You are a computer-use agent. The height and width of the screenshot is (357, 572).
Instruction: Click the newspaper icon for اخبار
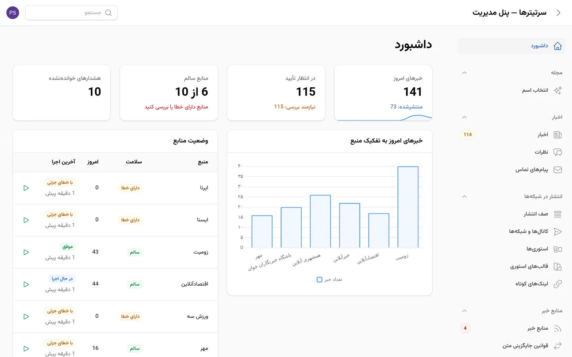557,135
